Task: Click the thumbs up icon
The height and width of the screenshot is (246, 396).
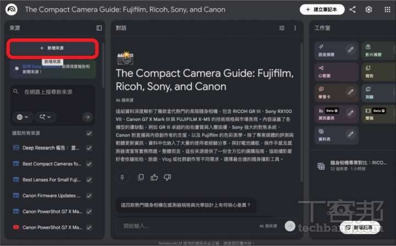Action: (154, 177)
